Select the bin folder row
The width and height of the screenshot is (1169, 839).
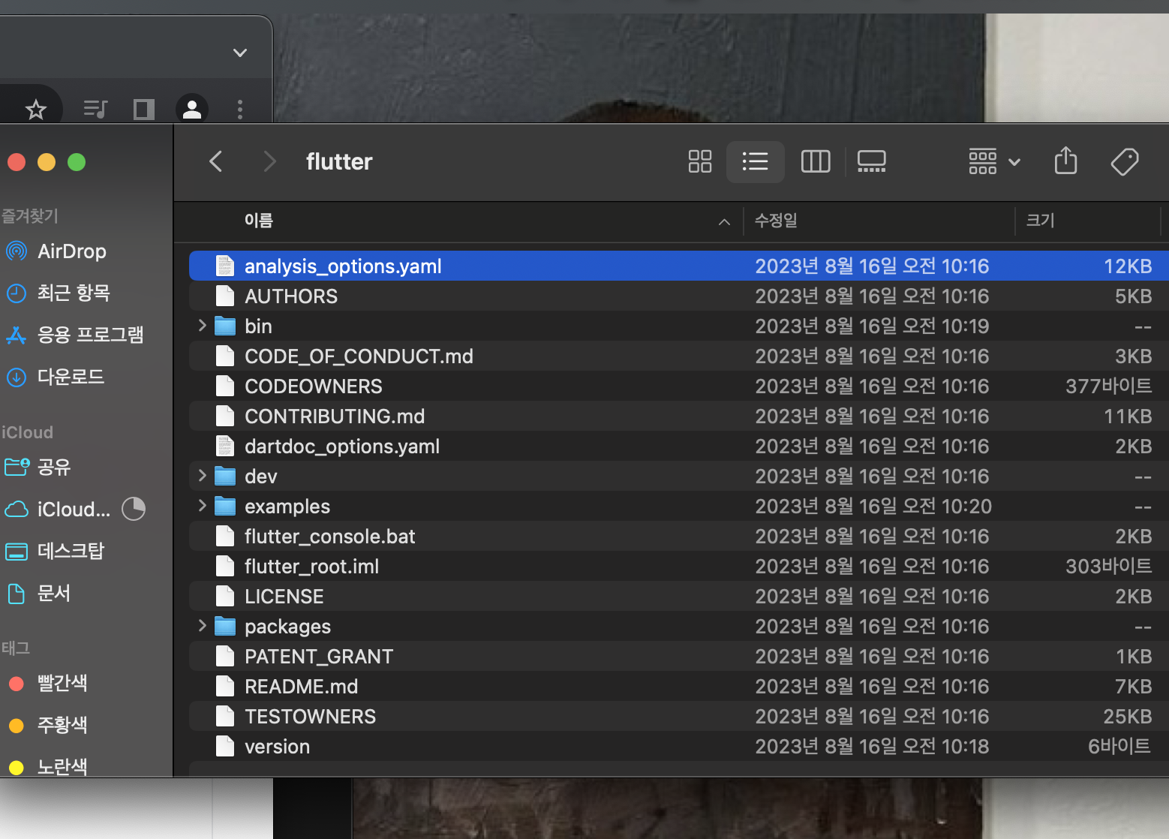point(678,326)
